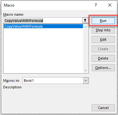Cancel the Macro dialog
This screenshot has width=118, height=115.
pyautogui.click(x=103, y=108)
